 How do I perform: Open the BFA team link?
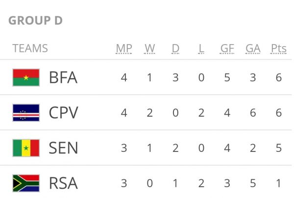point(63,77)
